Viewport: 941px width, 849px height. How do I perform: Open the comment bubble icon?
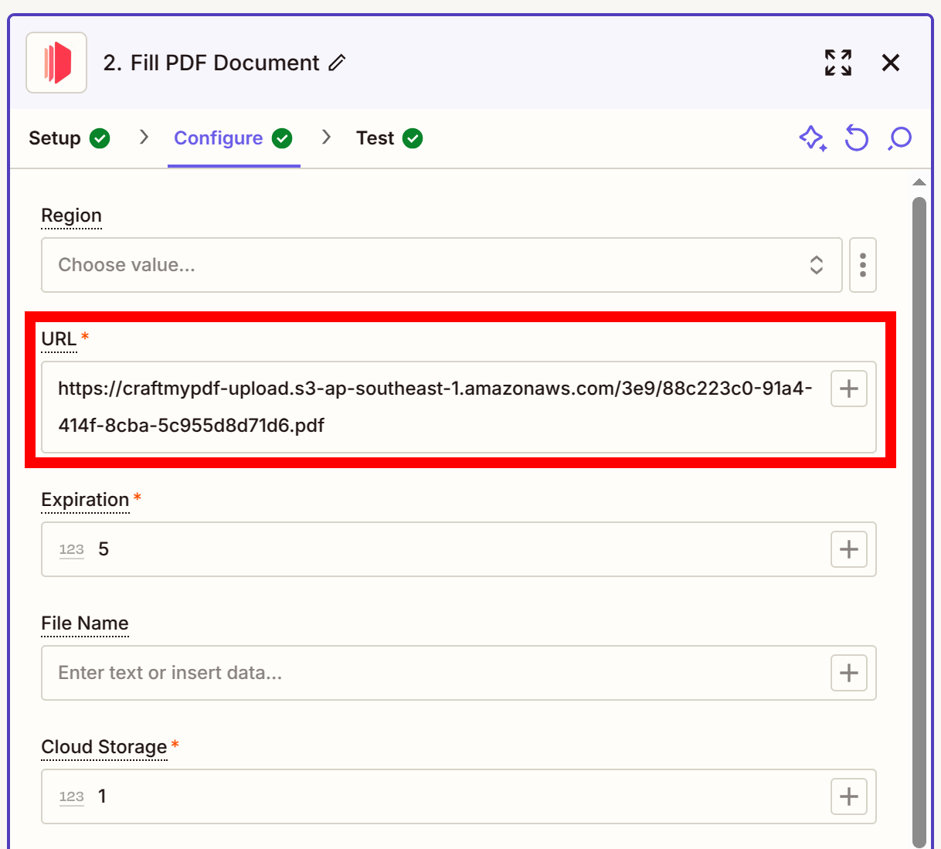900,138
